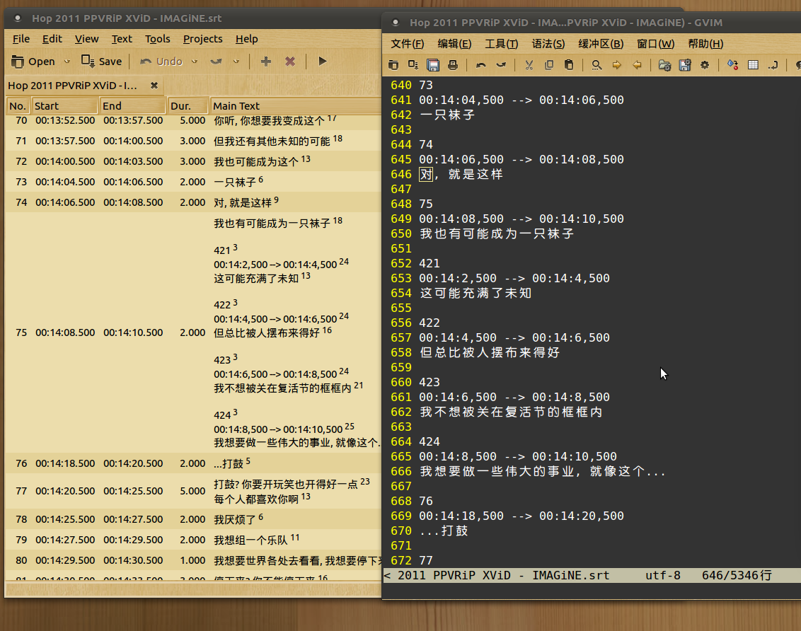Click the make icon in GVIM toolbar
The height and width of the screenshot is (631, 801).
pos(732,65)
